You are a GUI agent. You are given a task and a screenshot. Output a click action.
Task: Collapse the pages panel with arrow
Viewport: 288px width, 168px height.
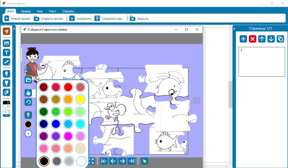click(x=234, y=29)
